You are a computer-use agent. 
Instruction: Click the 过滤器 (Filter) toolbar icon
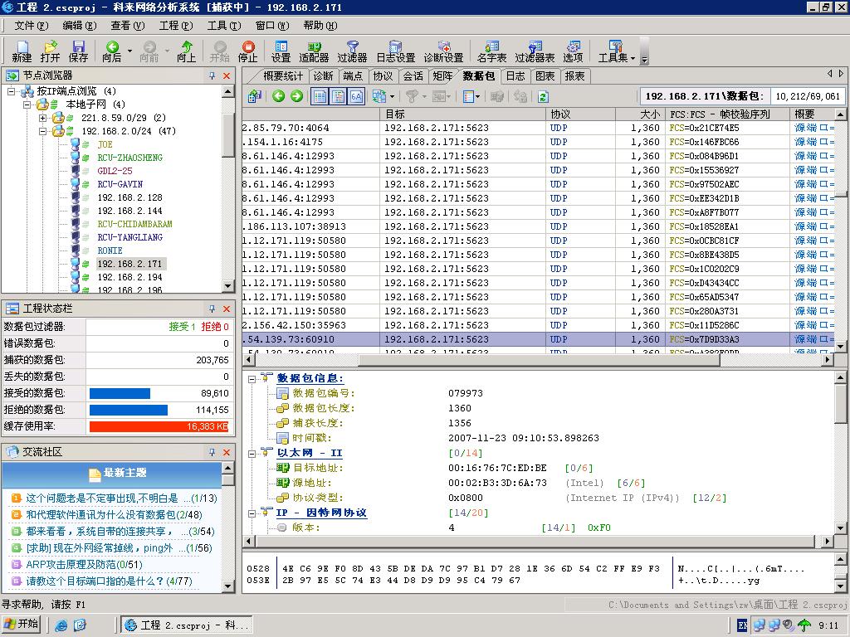pos(352,51)
